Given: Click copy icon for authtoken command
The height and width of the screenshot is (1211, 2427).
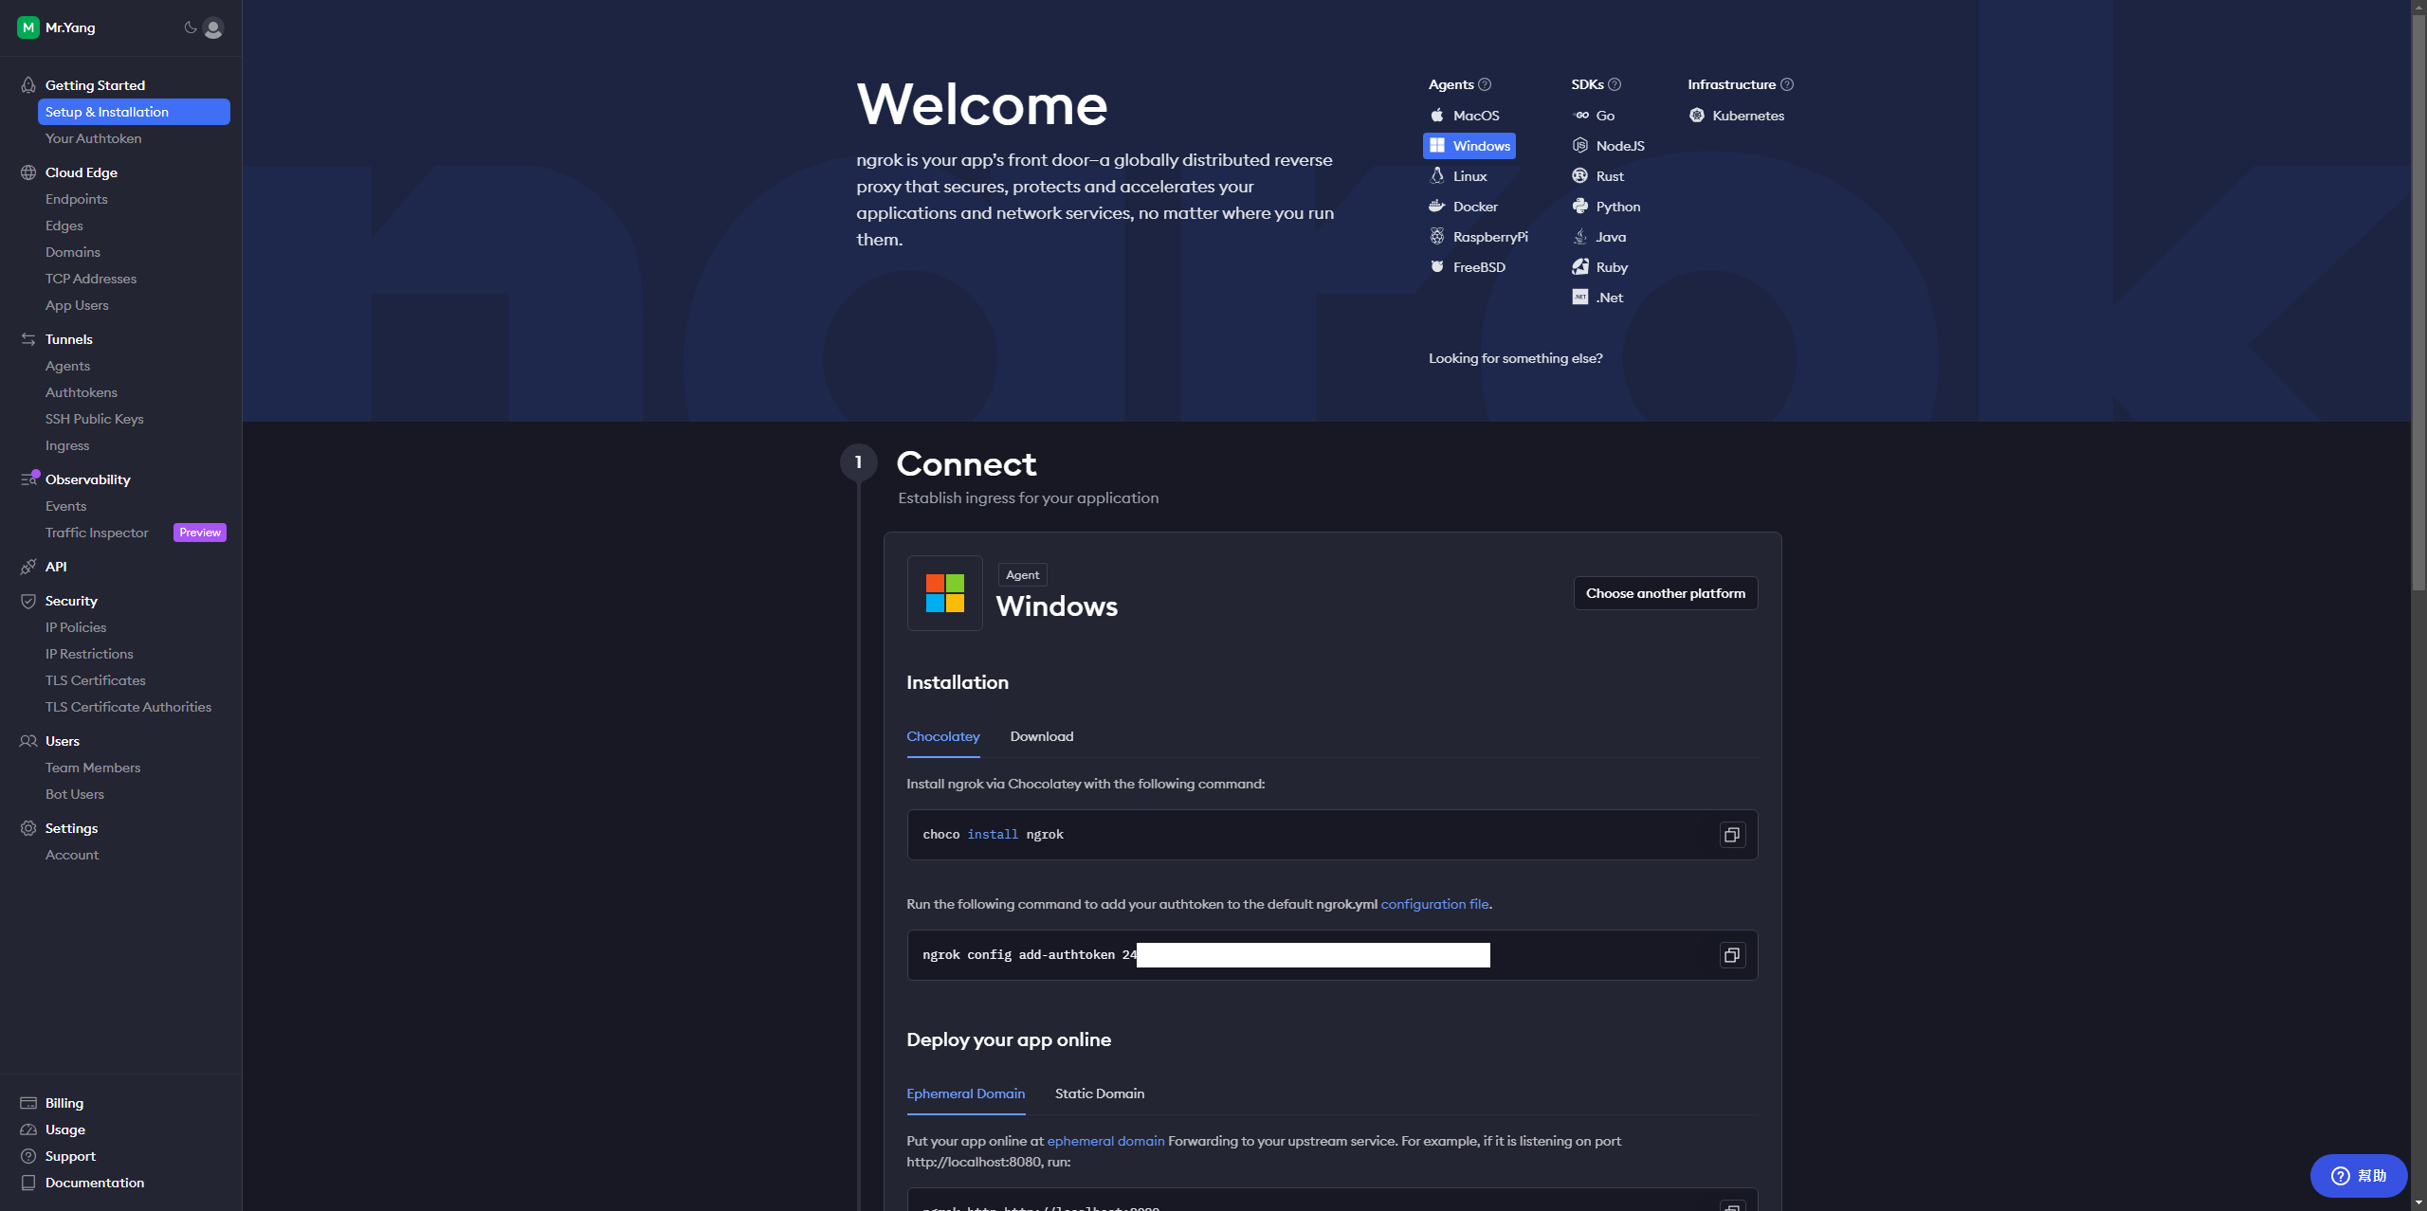Looking at the screenshot, I should pyautogui.click(x=1732, y=954).
